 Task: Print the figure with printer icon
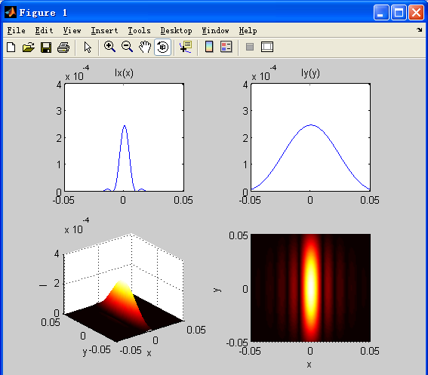[63, 48]
